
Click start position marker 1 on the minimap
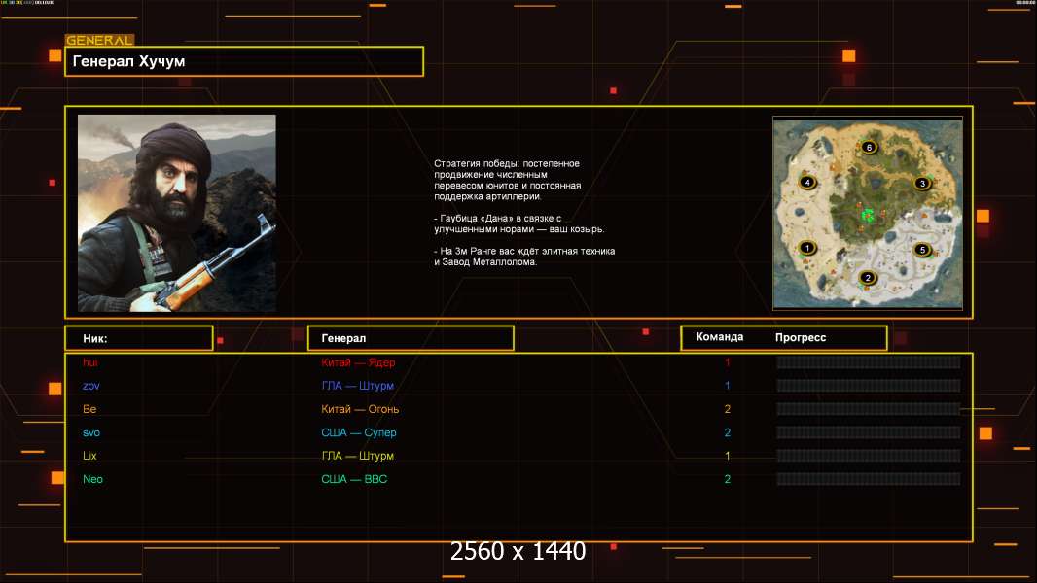pos(805,248)
